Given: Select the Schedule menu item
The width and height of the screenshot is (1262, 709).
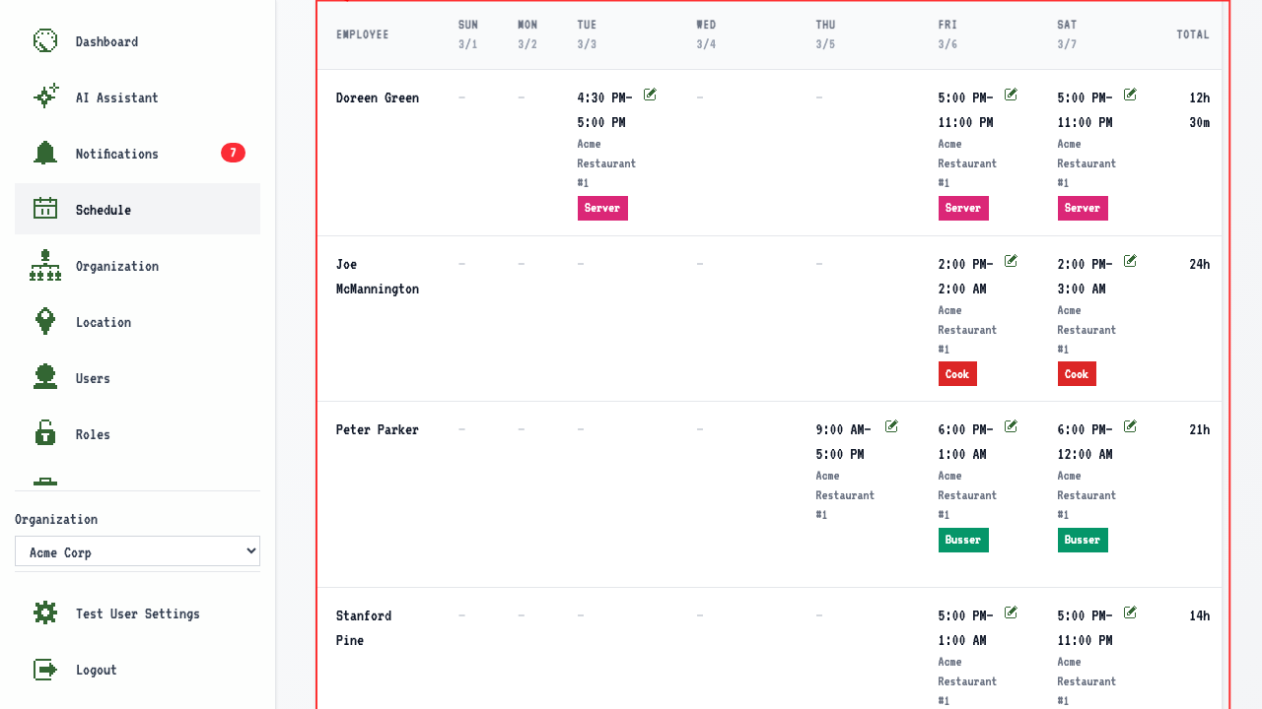Looking at the screenshot, I should [137, 209].
